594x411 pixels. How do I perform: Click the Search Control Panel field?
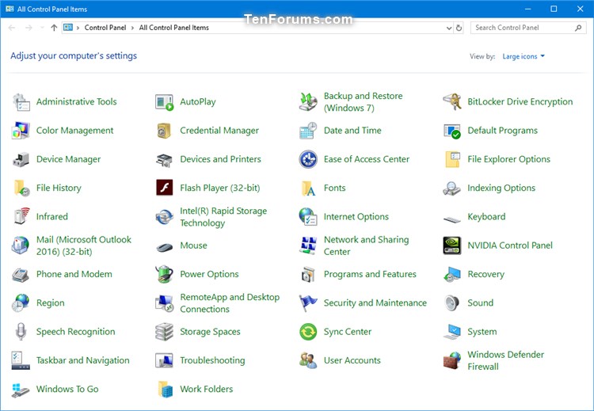528,28
